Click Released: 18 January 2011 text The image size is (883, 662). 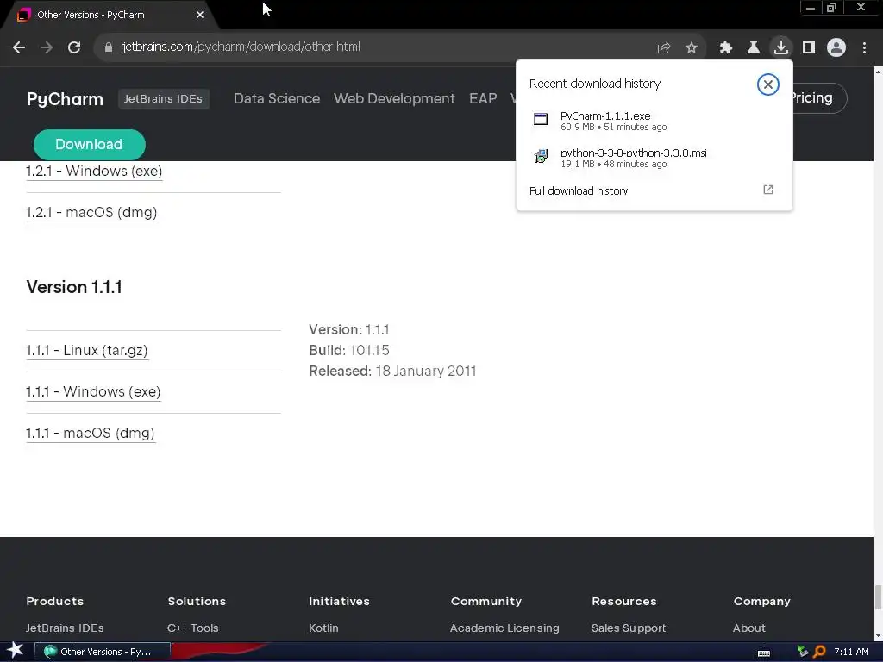coord(392,371)
